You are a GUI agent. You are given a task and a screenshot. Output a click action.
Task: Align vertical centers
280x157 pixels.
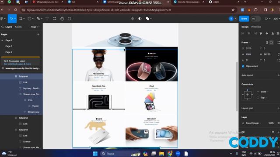267,33
